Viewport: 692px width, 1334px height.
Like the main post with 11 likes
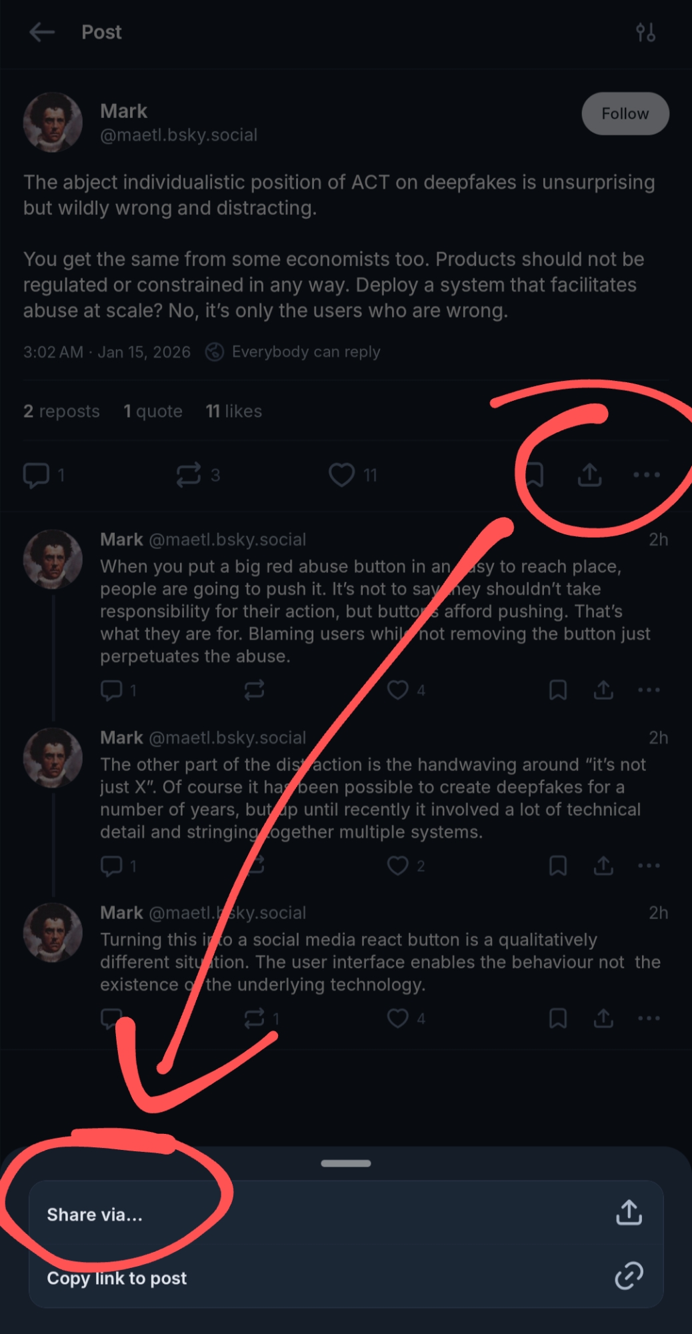341,475
